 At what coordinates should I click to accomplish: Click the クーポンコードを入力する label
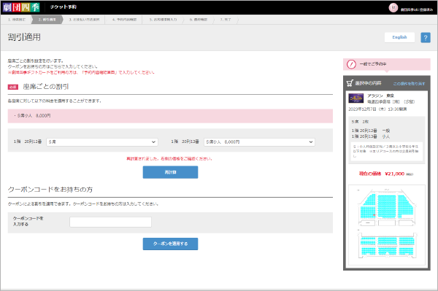(28, 221)
